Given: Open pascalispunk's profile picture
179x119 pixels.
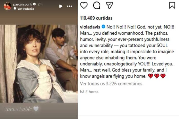Looking at the screenshot, I should click(7, 6).
